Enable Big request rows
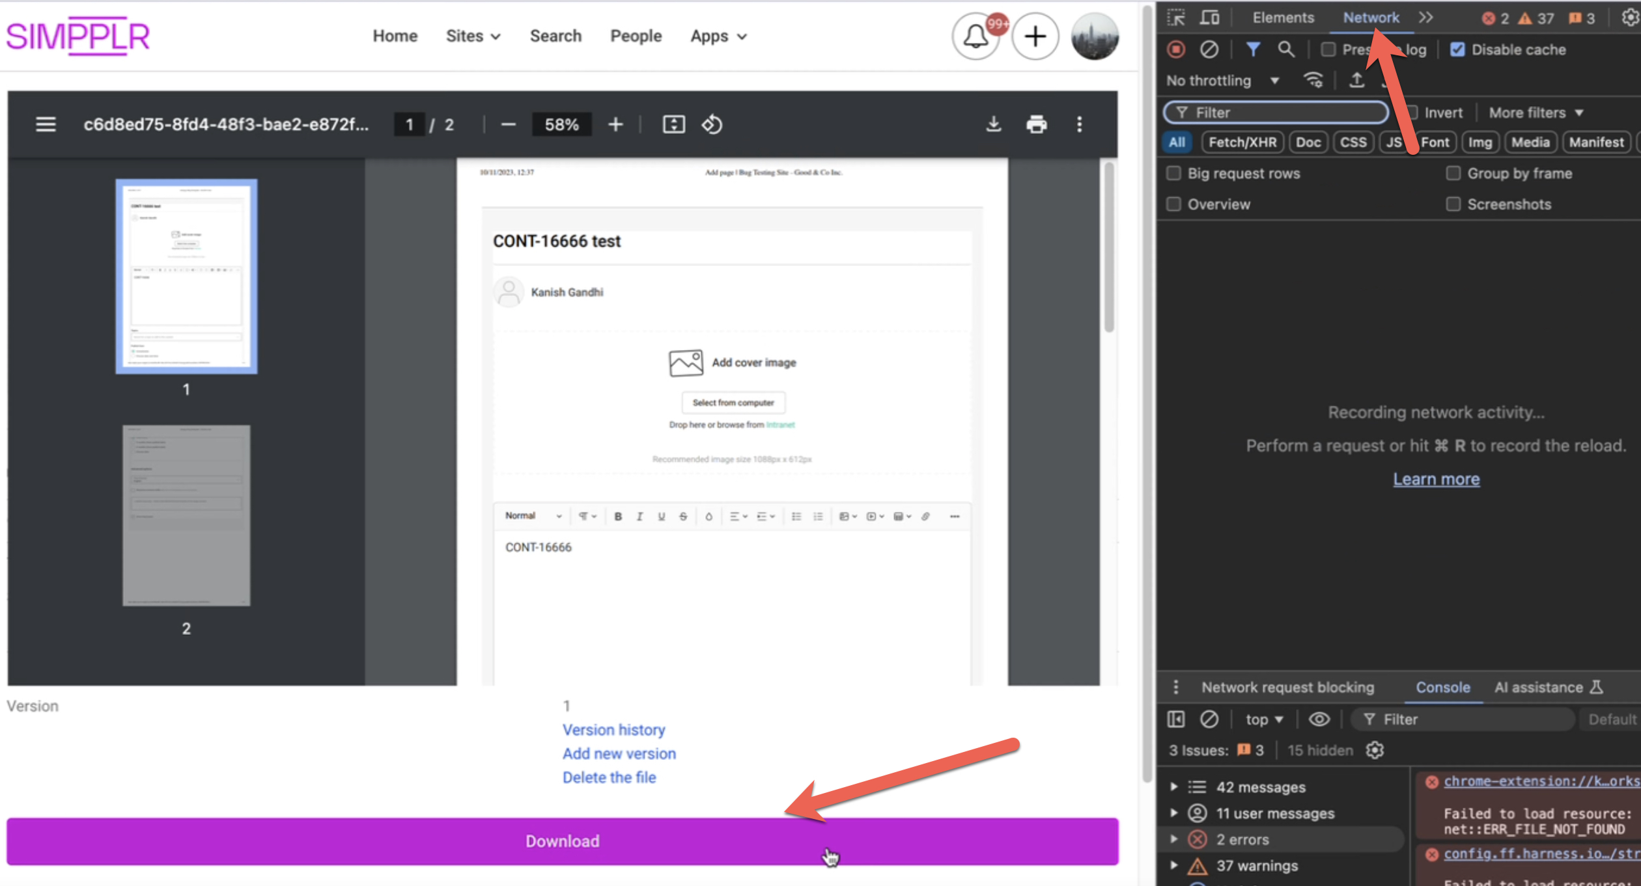The height and width of the screenshot is (886, 1641). [x=1173, y=173]
